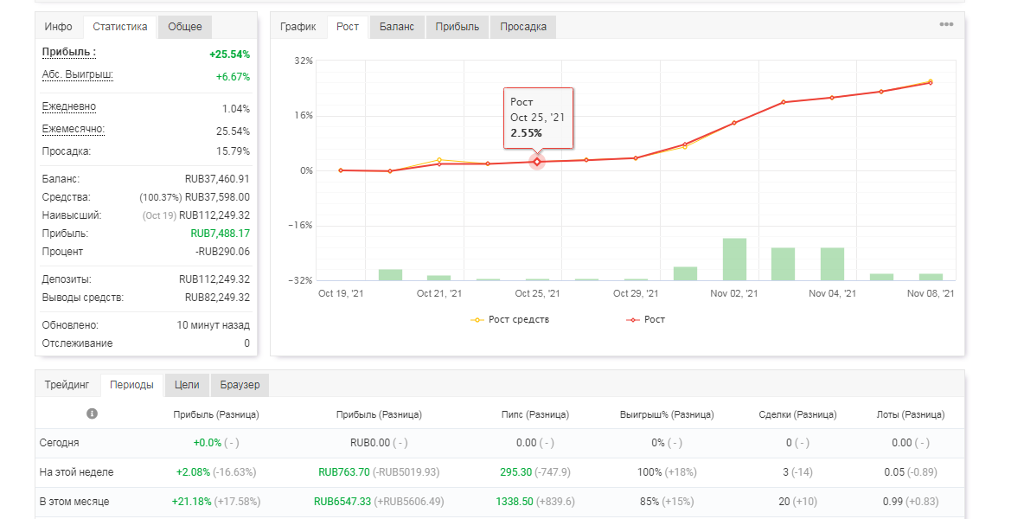The image size is (1011, 519).
Task: Switch chart to the График tab
Action: [298, 27]
